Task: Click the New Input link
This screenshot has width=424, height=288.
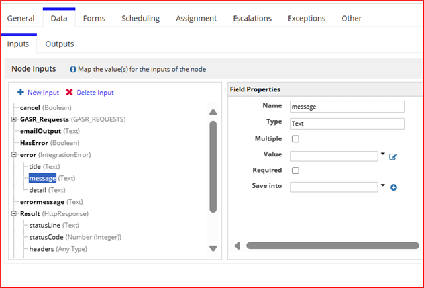Action: click(43, 93)
